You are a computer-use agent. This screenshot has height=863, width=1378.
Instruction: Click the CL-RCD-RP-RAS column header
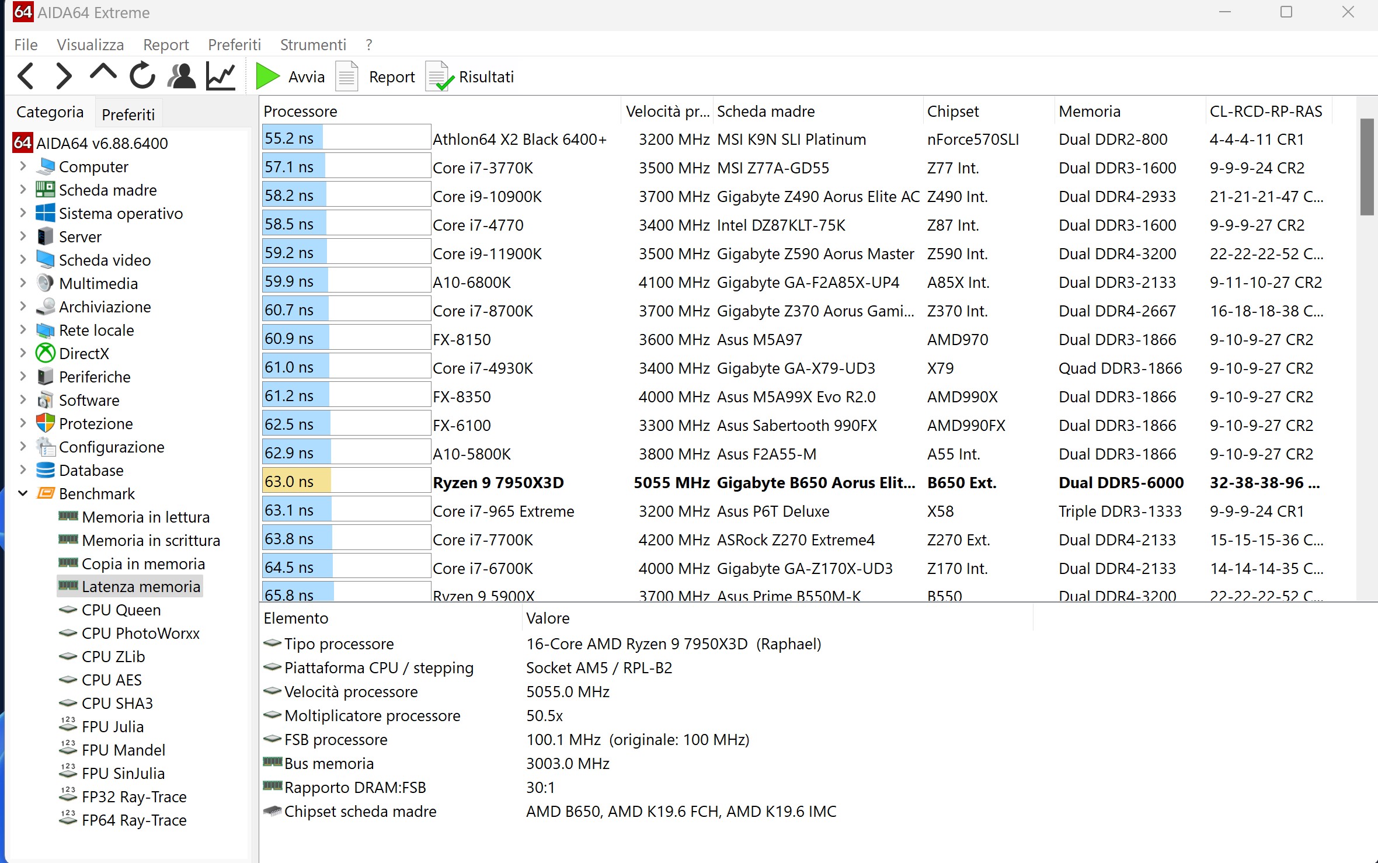coord(1266,111)
